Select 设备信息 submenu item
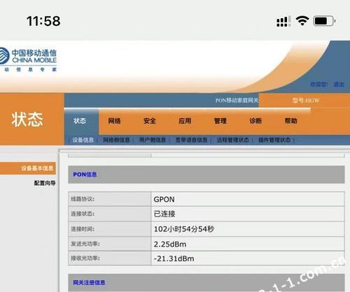The width and height of the screenshot is (350, 292). pos(83,140)
